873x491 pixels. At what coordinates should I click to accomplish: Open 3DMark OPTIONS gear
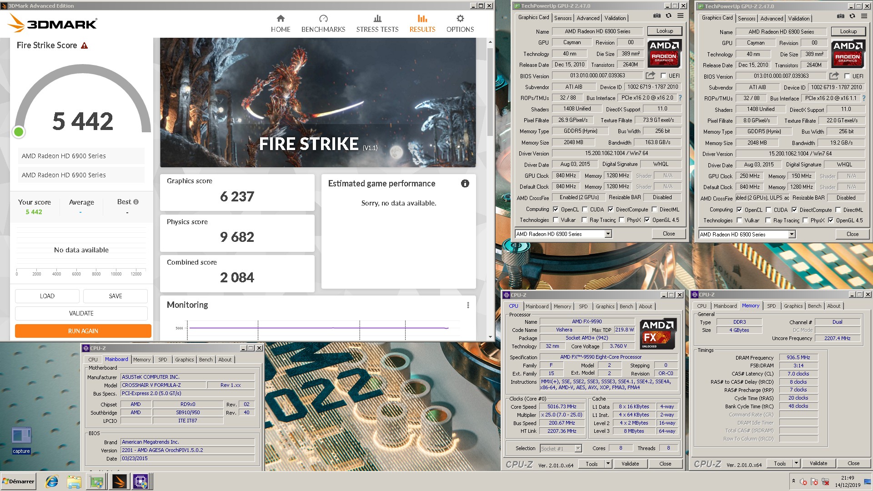[460, 24]
